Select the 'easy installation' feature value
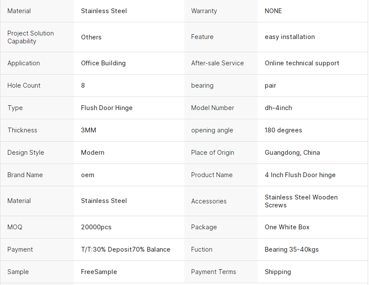 290,37
